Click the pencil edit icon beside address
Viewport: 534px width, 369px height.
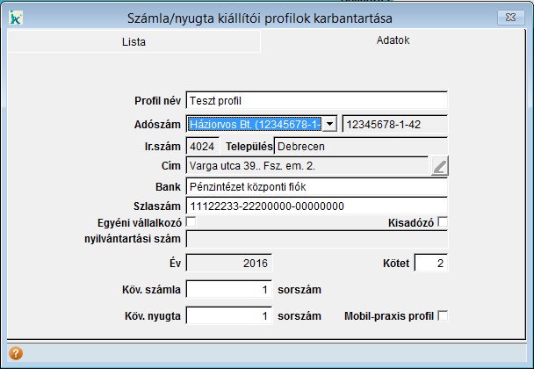(x=439, y=165)
